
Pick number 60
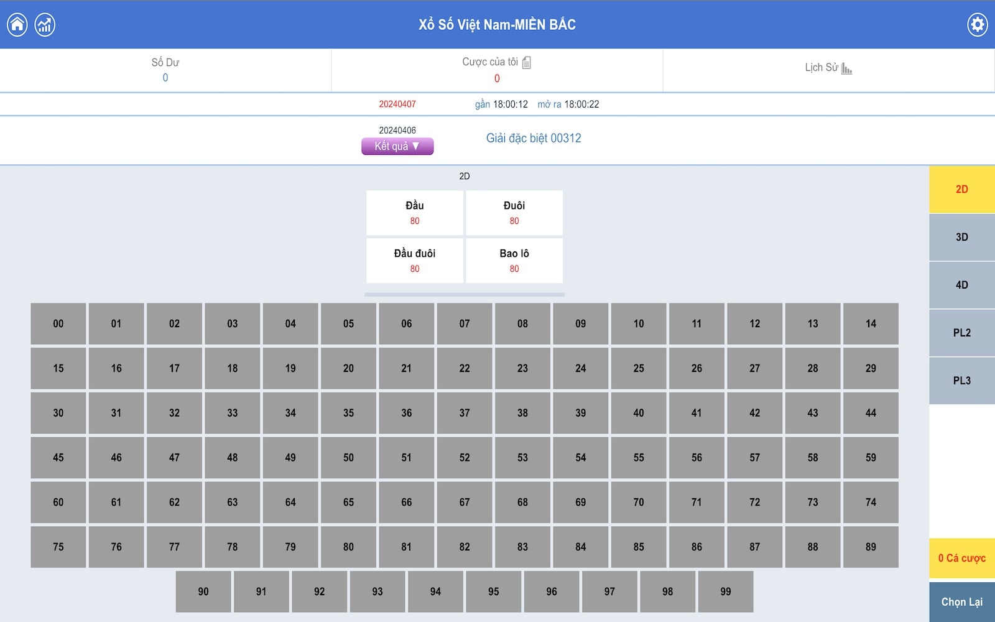click(x=58, y=503)
